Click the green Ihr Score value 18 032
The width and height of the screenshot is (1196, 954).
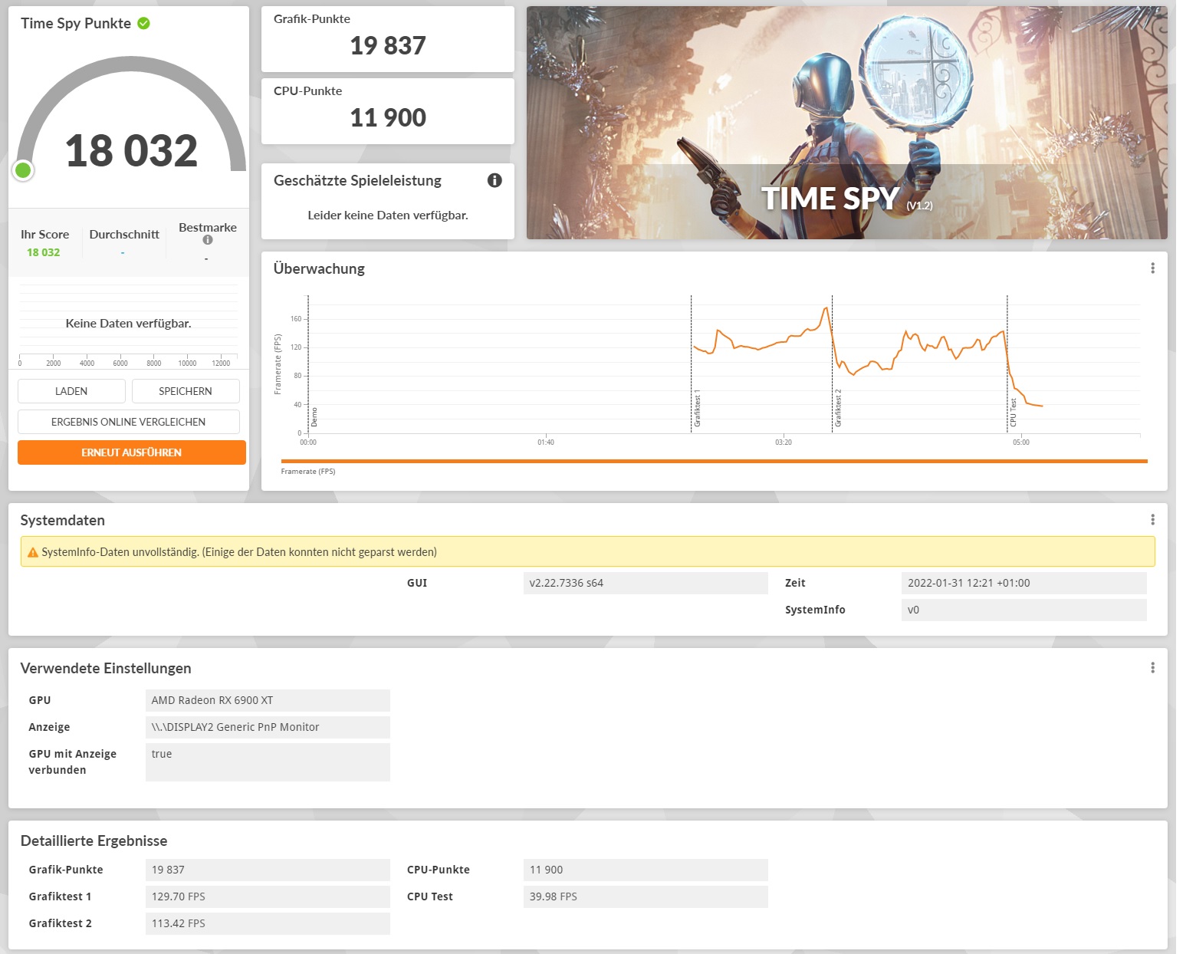click(x=43, y=252)
